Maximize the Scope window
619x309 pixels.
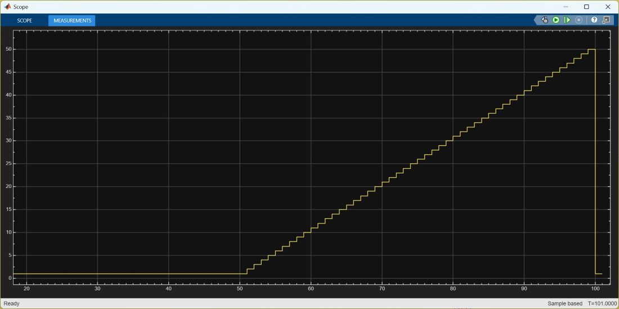pyautogui.click(x=586, y=7)
